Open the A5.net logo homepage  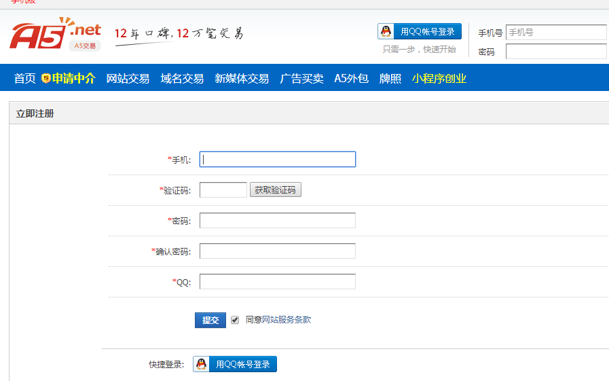55,34
